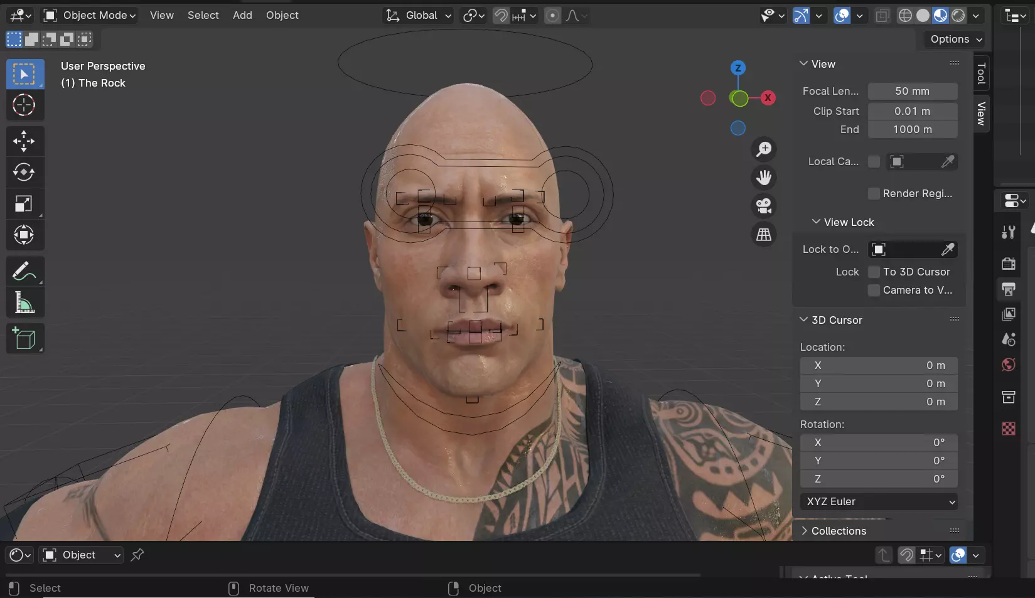Open the Object Mode dropdown

point(90,15)
